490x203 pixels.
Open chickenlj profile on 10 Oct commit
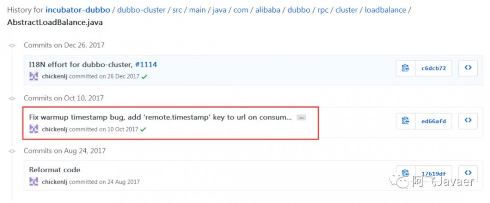[x=55, y=130]
